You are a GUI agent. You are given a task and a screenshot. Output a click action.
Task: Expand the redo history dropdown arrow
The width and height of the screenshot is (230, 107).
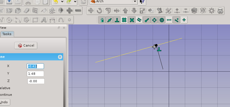click(75, 2)
